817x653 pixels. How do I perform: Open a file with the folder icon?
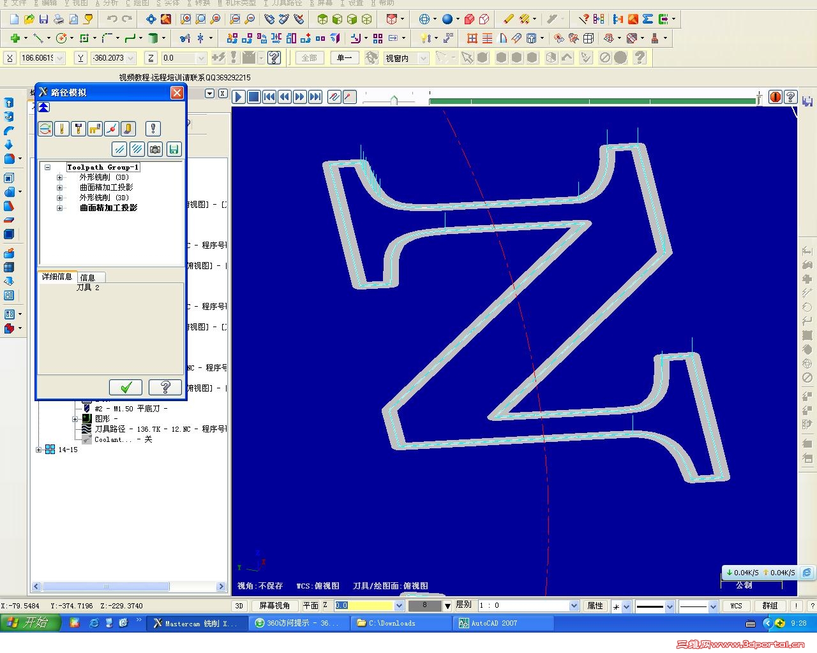(x=29, y=20)
